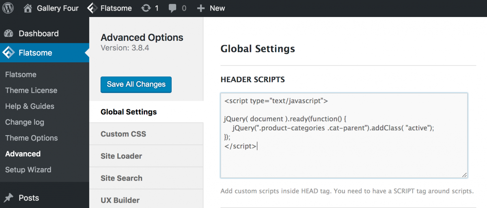Launch the Setup Wizard menu item

(28, 170)
